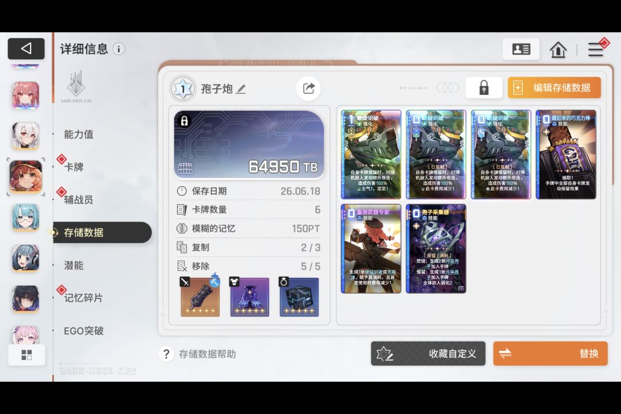Share the saved data
Screen dimensions: 621x414
pyautogui.click(x=309, y=89)
